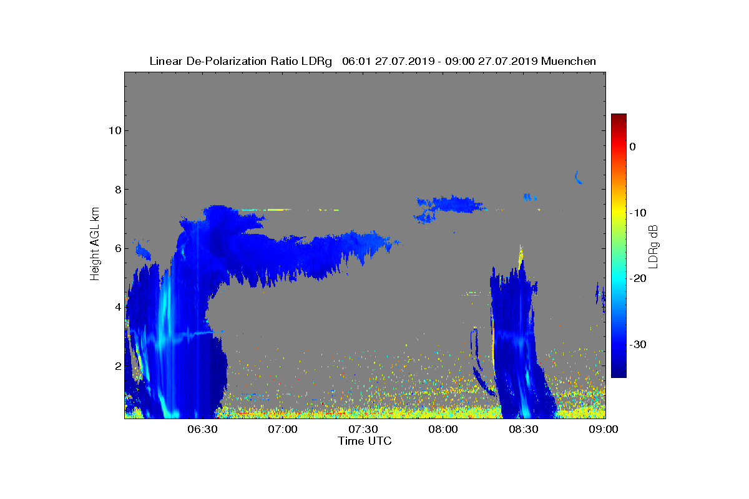The image size is (749, 499).
Task: Click the height tick label 2
Action: (x=117, y=366)
